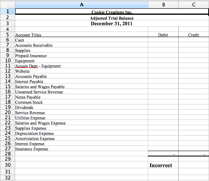Select the Adjusted Trial Balance cell
The image size is (209, 181).
click(112, 18)
